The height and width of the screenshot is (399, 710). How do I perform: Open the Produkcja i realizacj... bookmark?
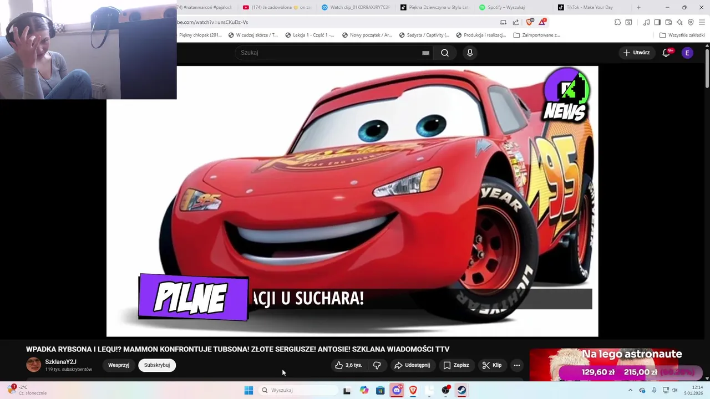click(x=481, y=35)
